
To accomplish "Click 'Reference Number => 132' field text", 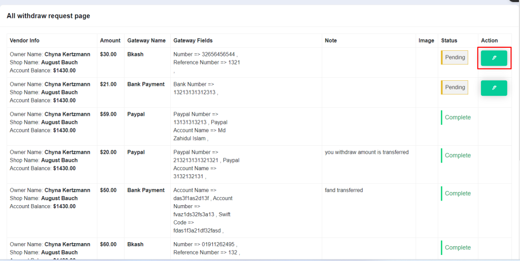I will click(205, 253).
